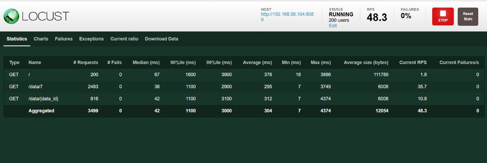Edit the running user count
The image size is (487, 163).
333,26
